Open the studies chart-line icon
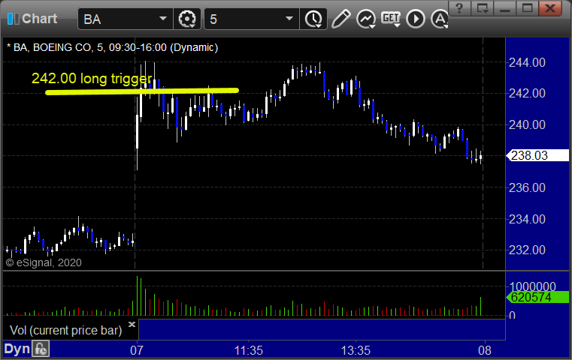The height and width of the screenshot is (360, 572). tap(366, 19)
